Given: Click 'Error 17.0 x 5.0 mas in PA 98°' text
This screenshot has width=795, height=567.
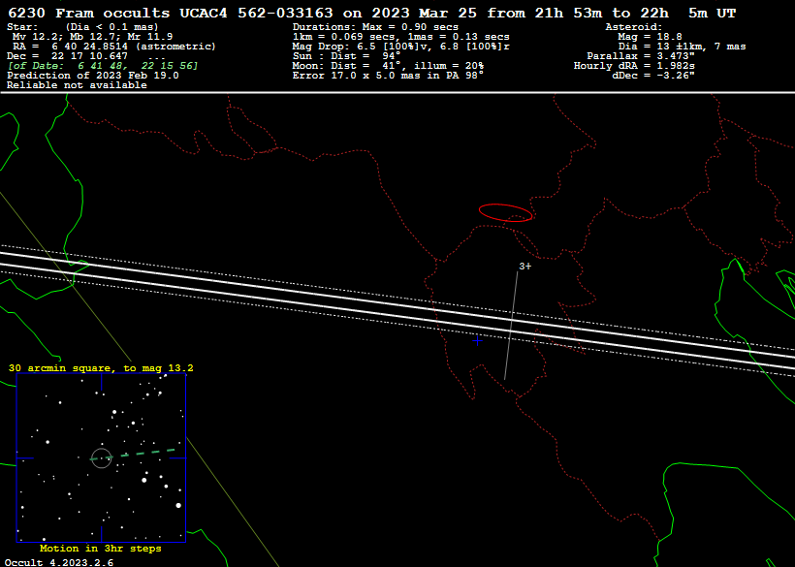Looking at the screenshot, I should 388,76.
